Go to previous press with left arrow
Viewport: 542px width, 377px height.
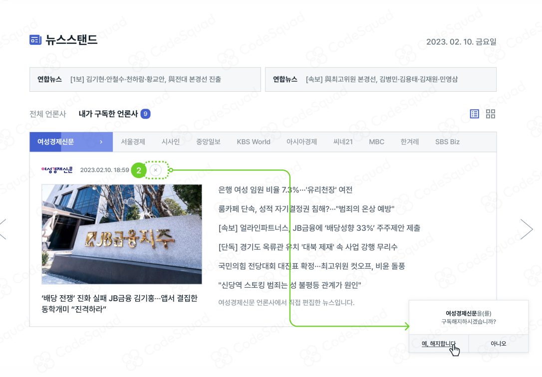click(x=3, y=229)
